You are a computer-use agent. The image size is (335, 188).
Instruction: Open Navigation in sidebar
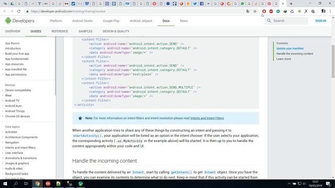12,143
